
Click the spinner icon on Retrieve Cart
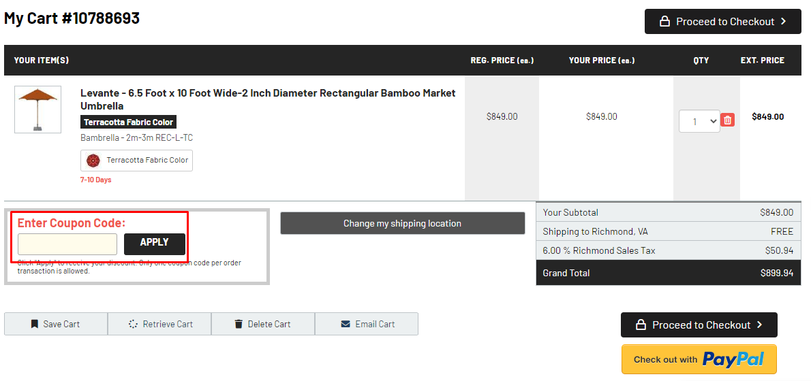[133, 324]
